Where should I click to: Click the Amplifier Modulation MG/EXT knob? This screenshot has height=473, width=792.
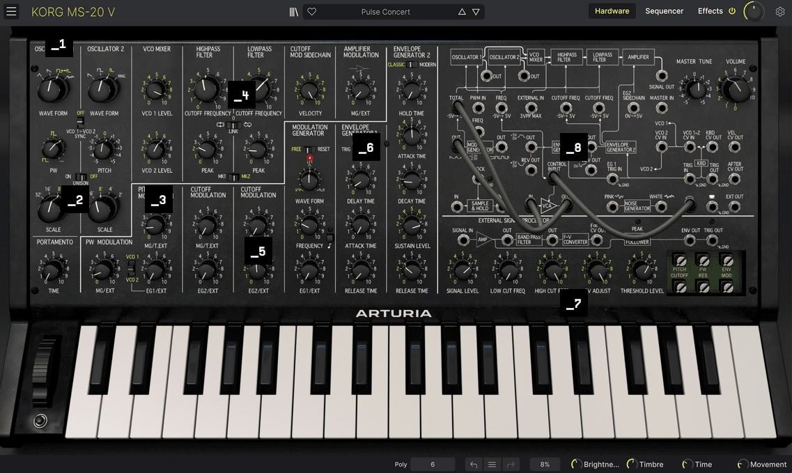tap(361, 91)
